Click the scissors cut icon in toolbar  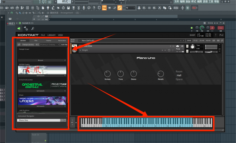(x=160, y=8)
